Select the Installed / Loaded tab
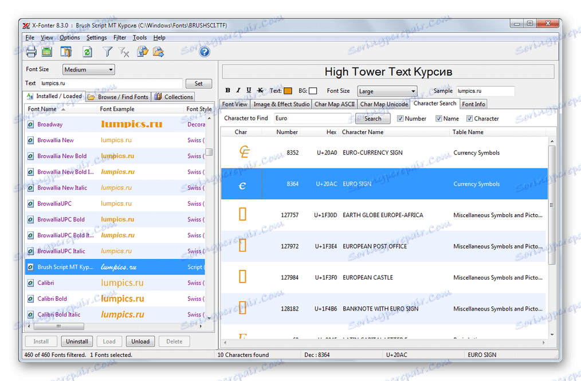This screenshot has width=581, height=381. pyautogui.click(x=54, y=96)
